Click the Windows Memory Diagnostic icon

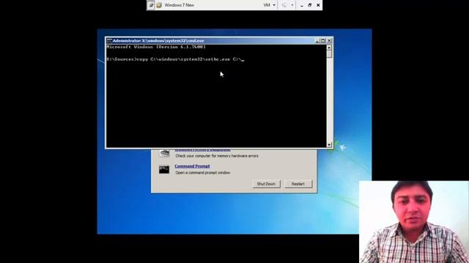pos(164,153)
